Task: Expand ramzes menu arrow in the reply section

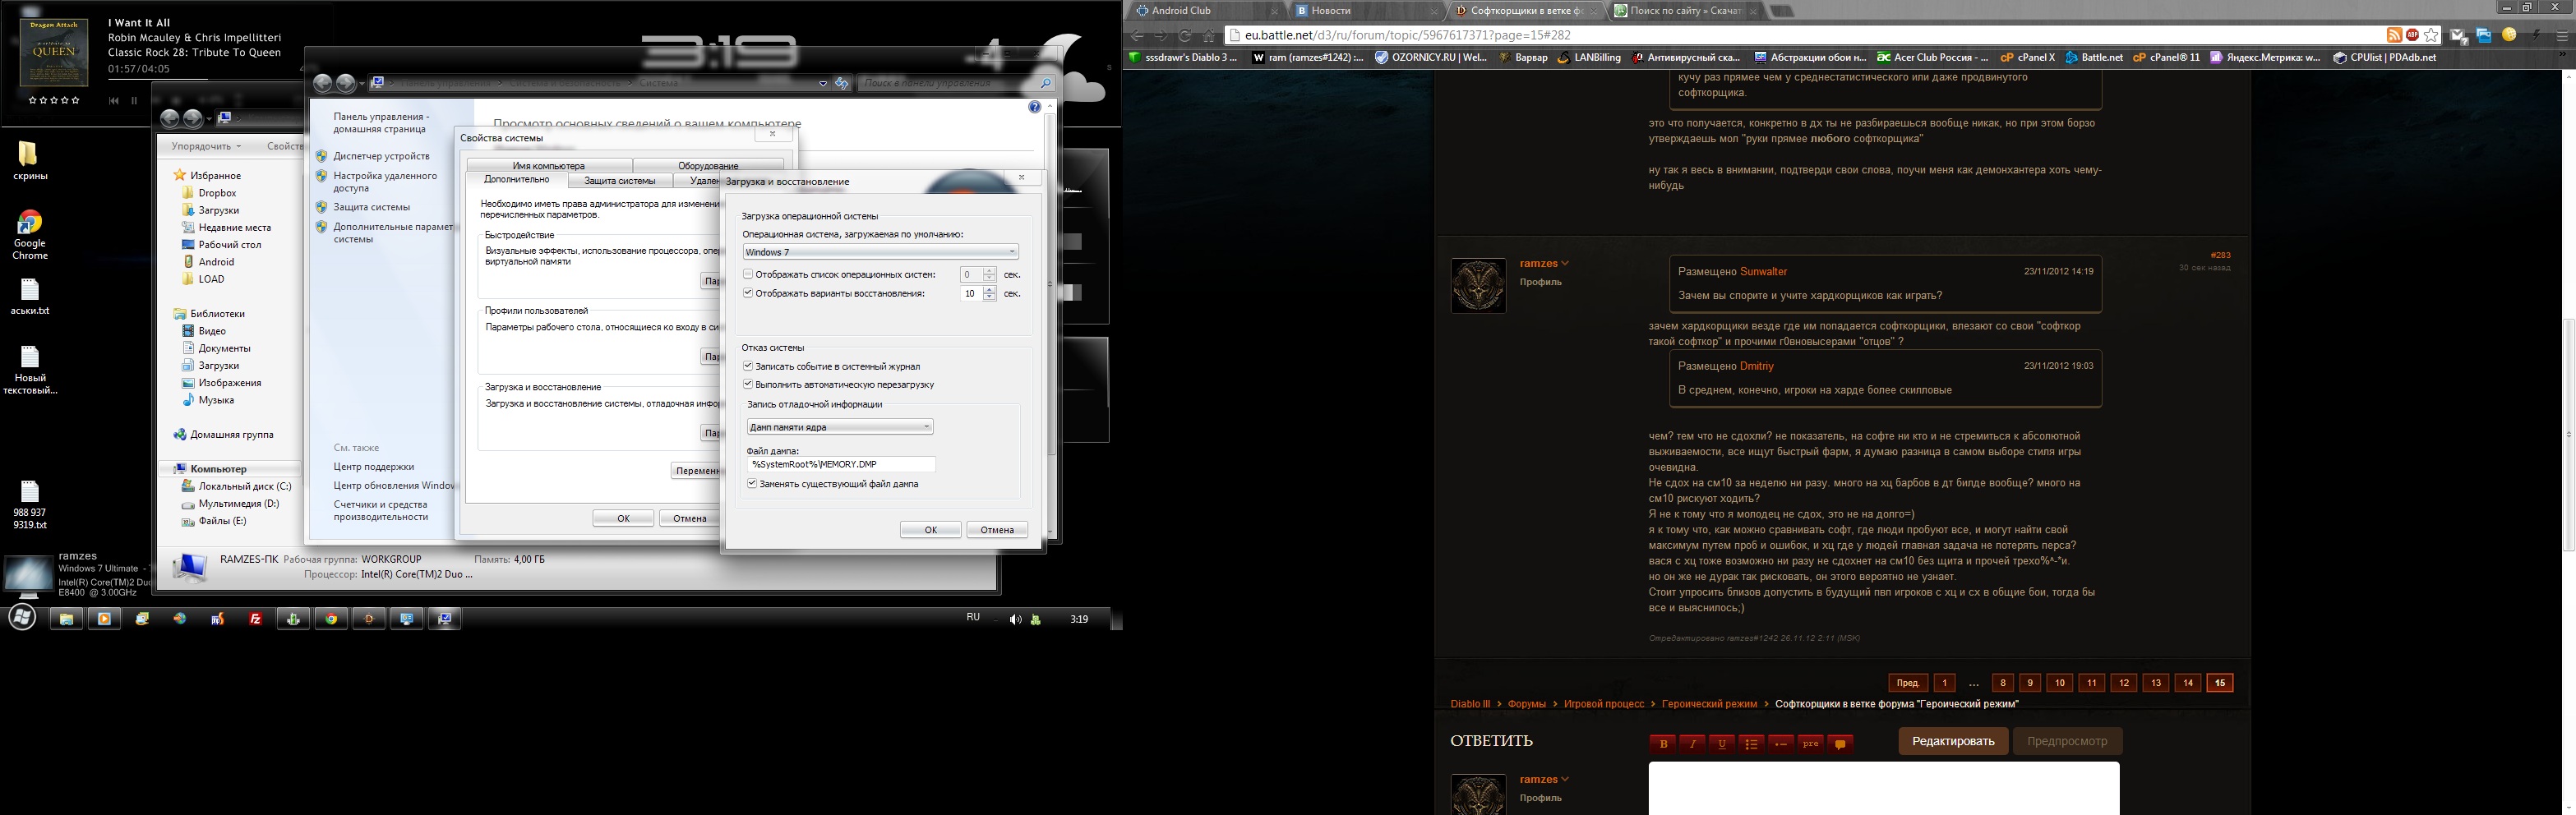Action: pos(1565,780)
